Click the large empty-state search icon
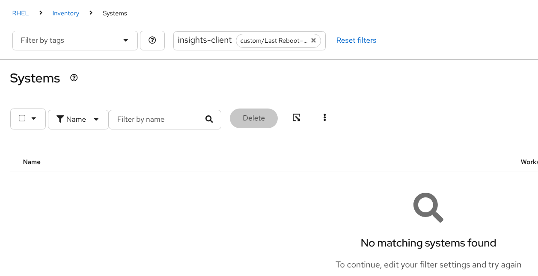This screenshot has height=276, width=538. 428,207
